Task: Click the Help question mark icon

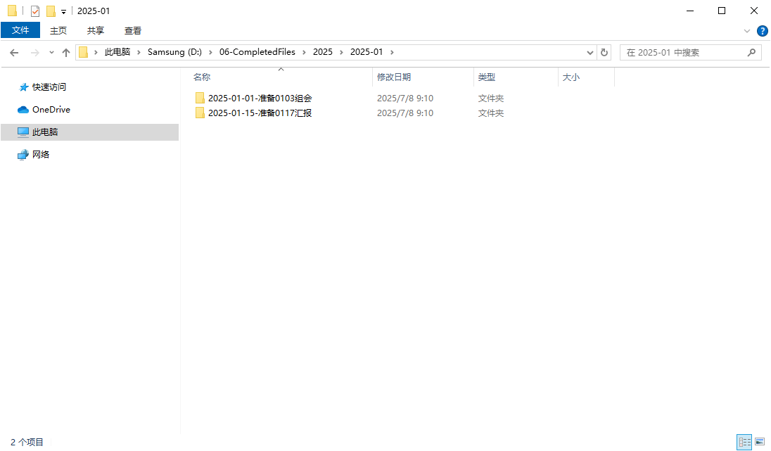Action: point(763,30)
